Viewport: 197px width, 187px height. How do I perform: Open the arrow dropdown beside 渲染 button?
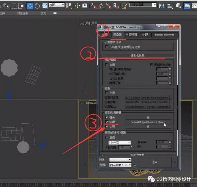pyautogui.click(x=175, y=162)
